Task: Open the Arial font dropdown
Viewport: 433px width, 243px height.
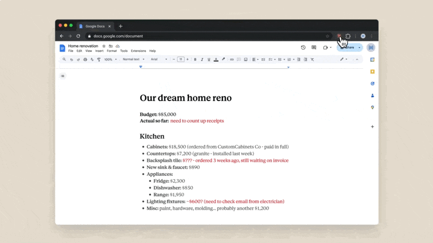Action: click(x=159, y=60)
